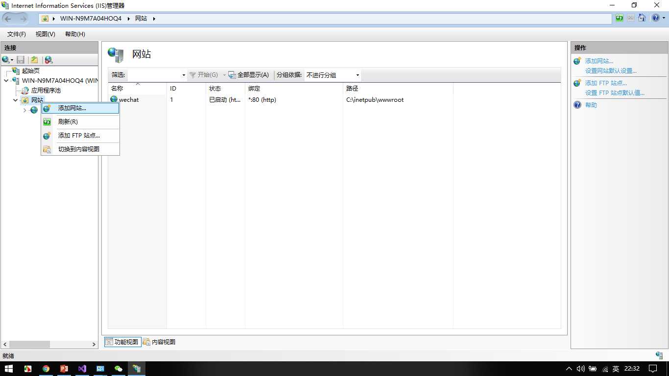Open the breadcrumb arrow after 网站
The image size is (669, 376).
pos(154,19)
